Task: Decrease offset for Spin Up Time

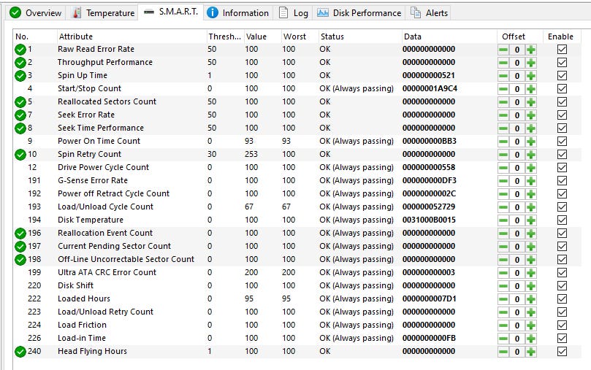Action: (503, 76)
